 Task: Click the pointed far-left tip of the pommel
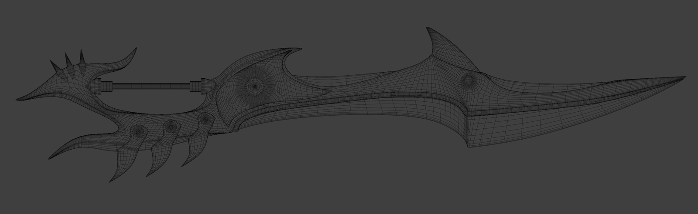[20, 100]
